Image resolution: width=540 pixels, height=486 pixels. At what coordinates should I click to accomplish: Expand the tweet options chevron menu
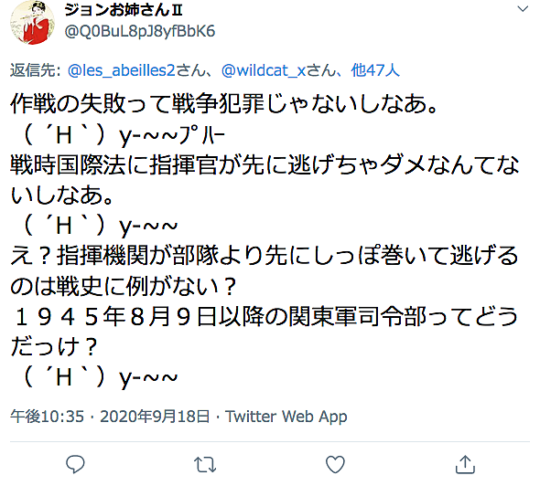(x=523, y=9)
